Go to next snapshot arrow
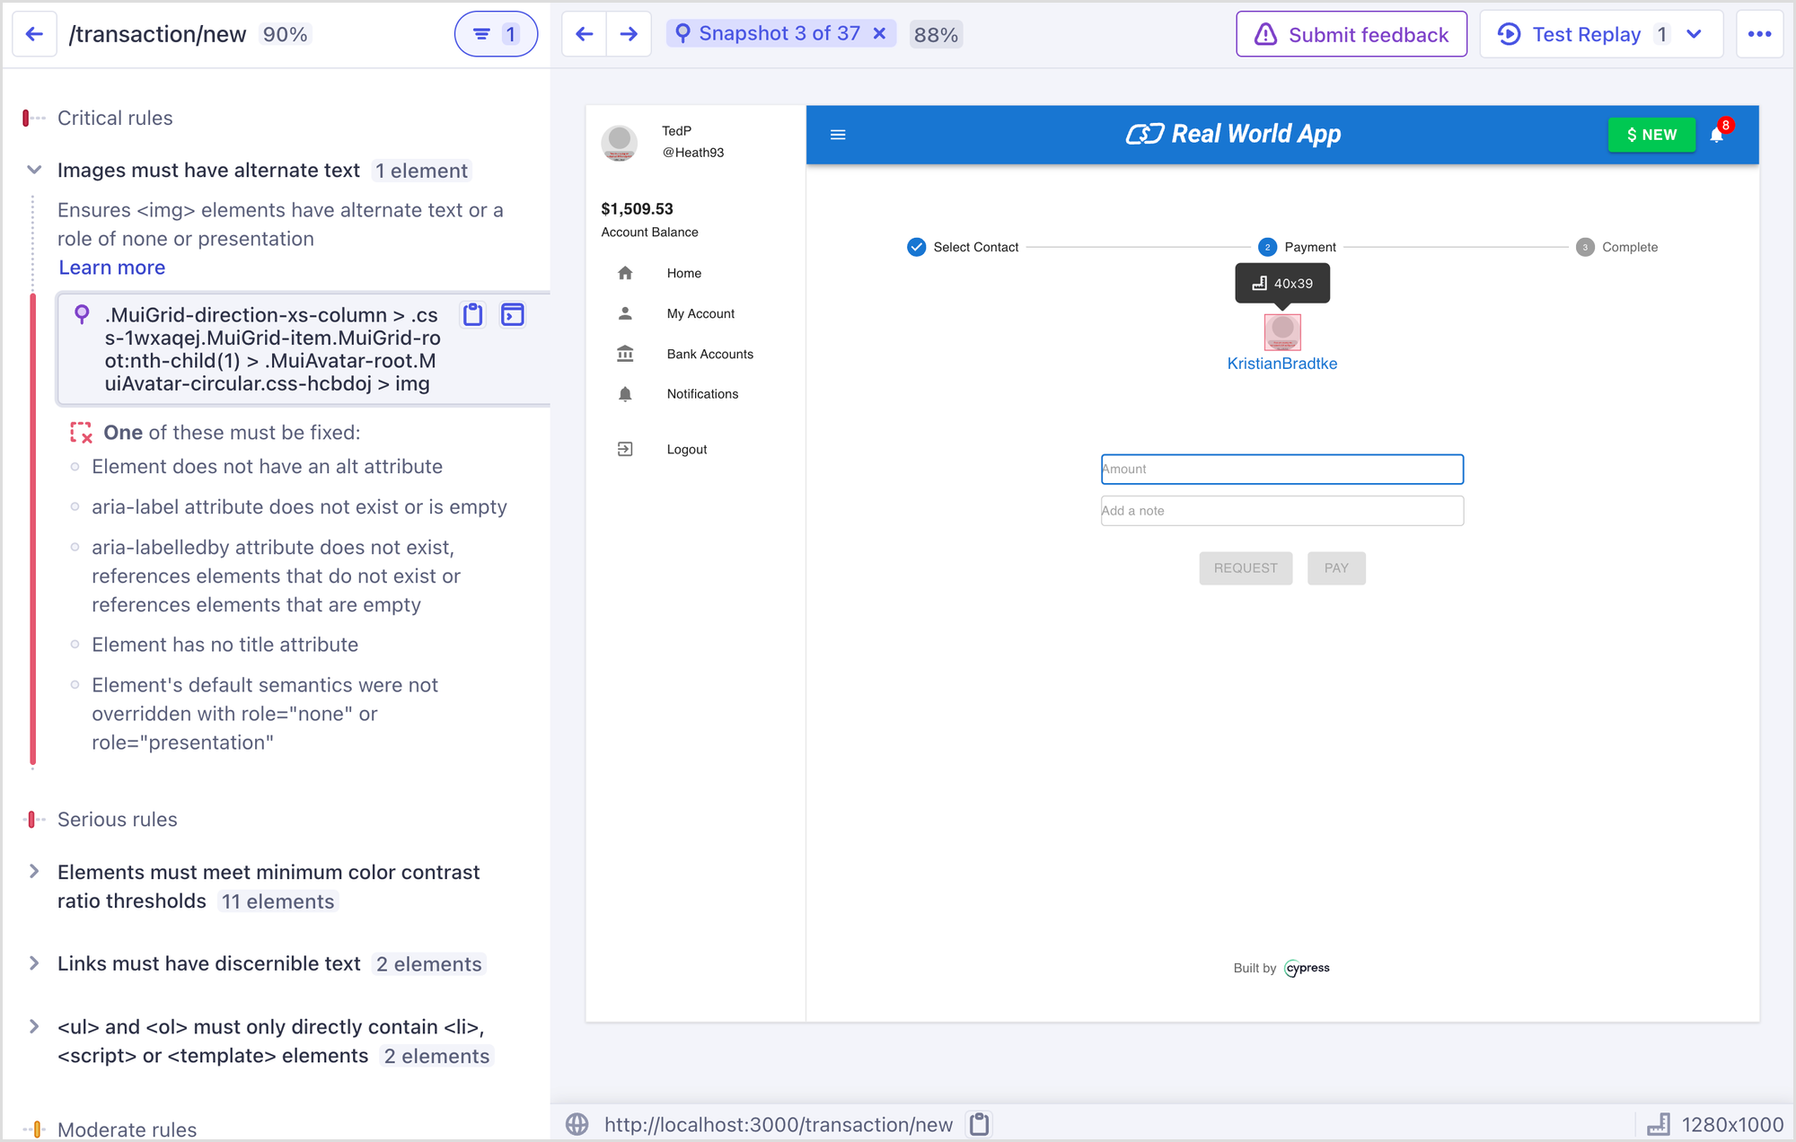 (x=629, y=34)
